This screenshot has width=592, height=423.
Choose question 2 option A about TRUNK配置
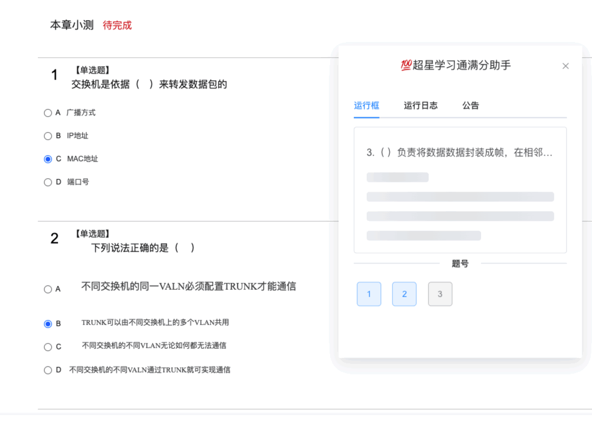tap(48, 290)
